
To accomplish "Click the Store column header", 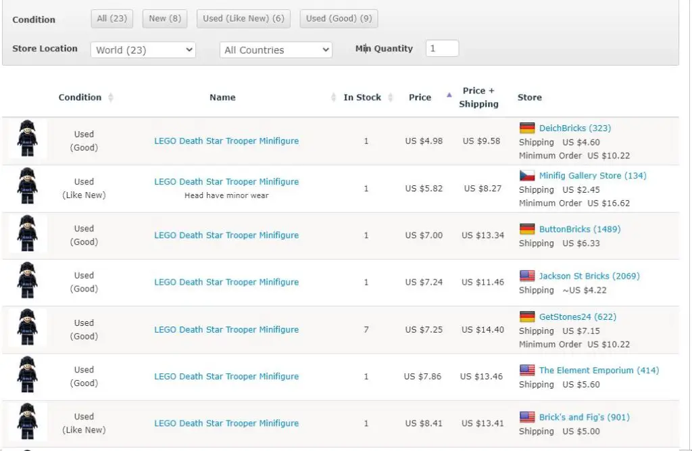I will point(530,97).
